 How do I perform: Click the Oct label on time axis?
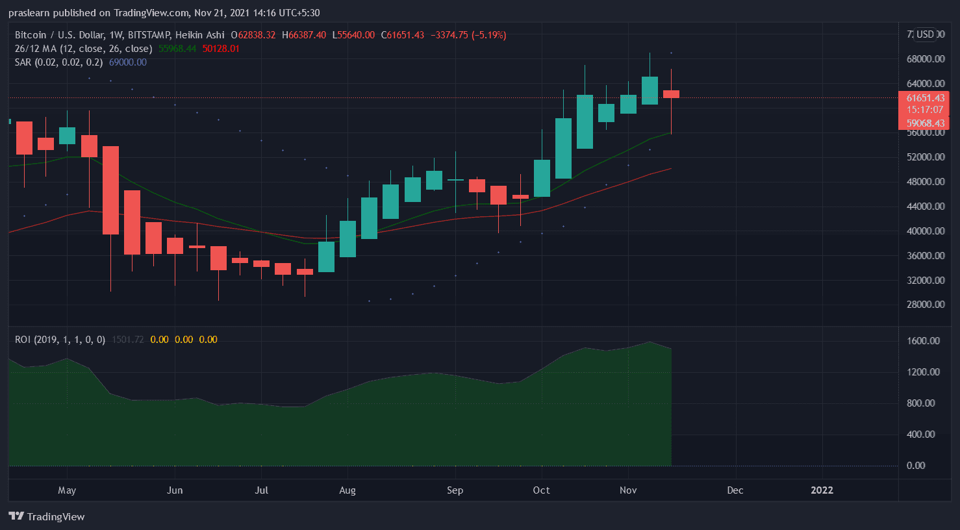pyautogui.click(x=541, y=490)
